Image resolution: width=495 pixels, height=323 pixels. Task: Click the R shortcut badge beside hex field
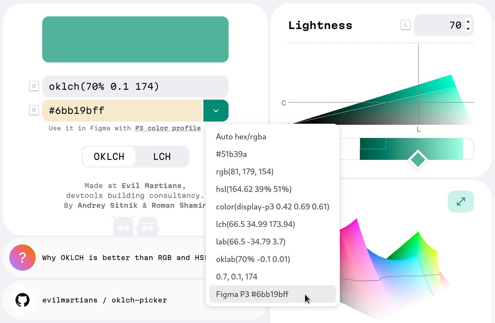tap(34, 110)
